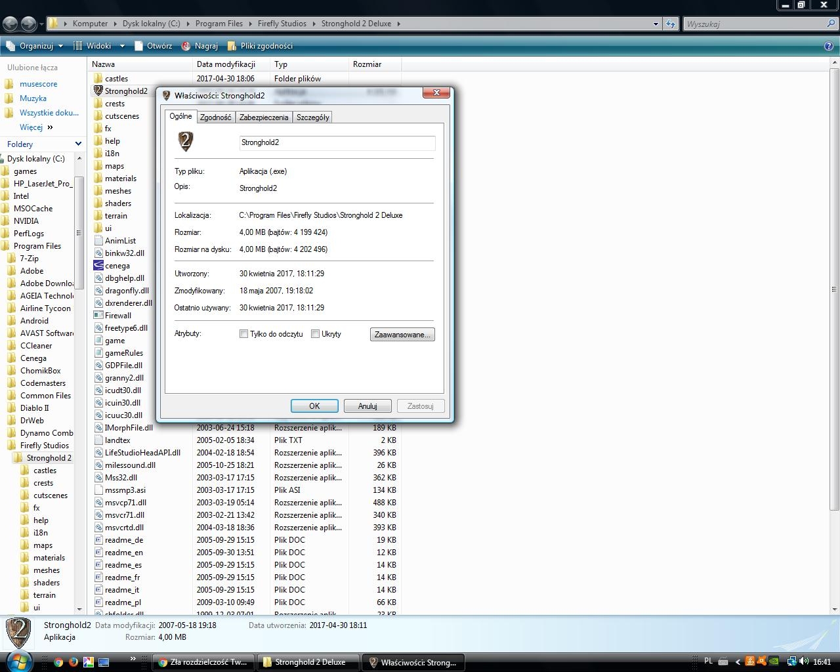Screen dimensions: 840x672
Task: Confirm the properties dialog with OK
Action: click(314, 406)
